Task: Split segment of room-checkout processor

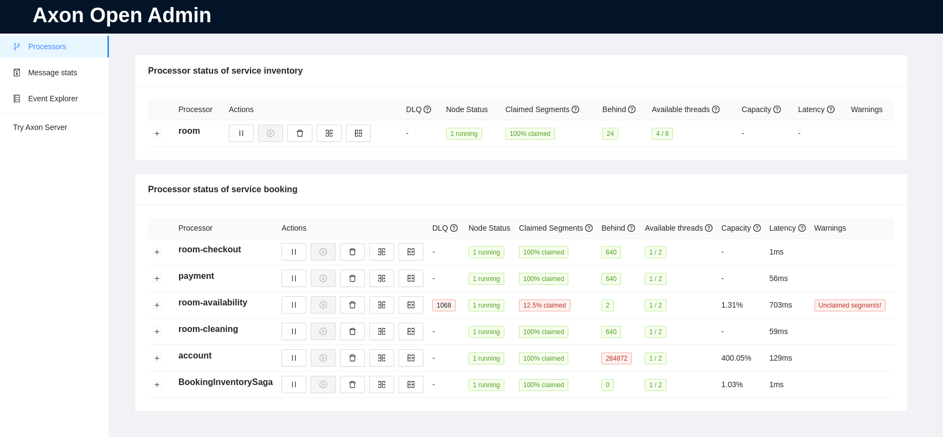Action: point(382,252)
